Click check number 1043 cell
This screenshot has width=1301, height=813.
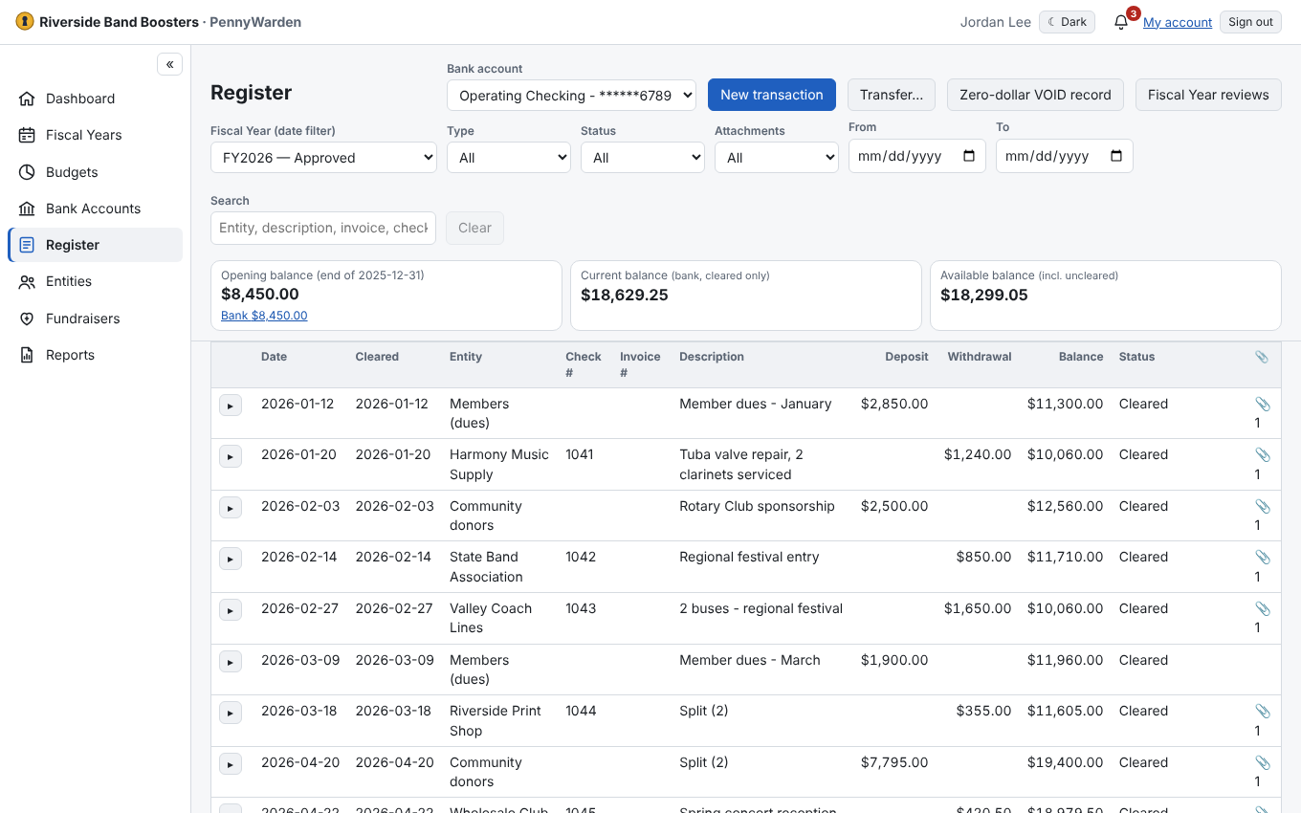[x=581, y=608]
